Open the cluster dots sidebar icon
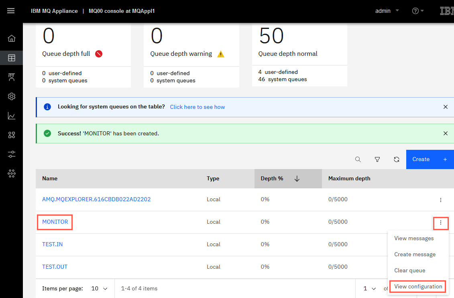 click(x=11, y=173)
